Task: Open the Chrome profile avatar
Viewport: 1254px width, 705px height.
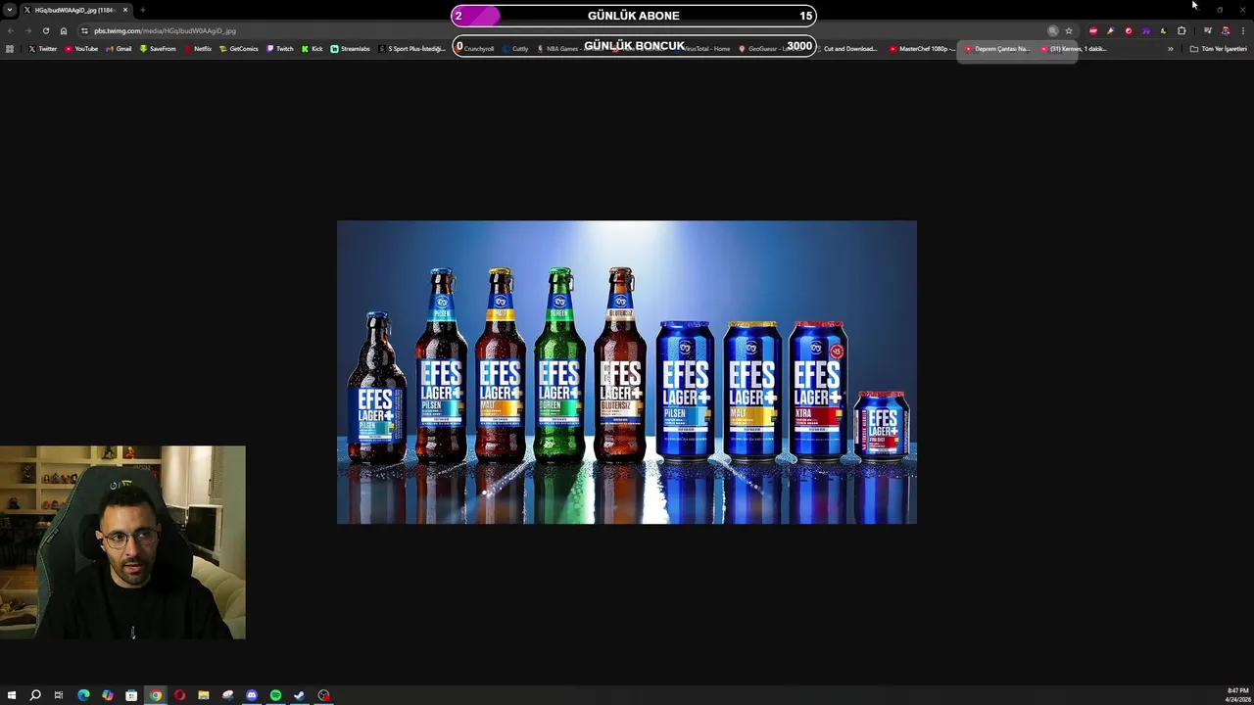Action: (1226, 30)
